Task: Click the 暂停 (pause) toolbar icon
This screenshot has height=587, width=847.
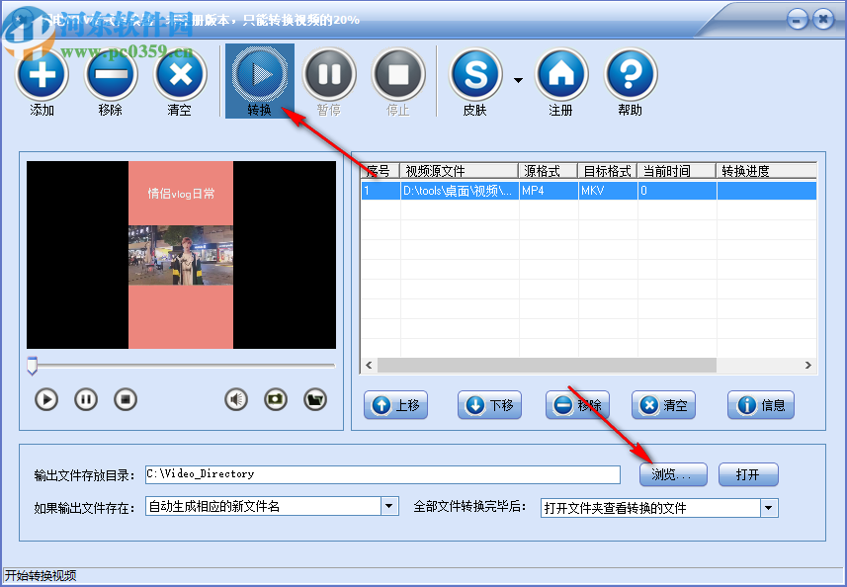Action: [x=329, y=75]
